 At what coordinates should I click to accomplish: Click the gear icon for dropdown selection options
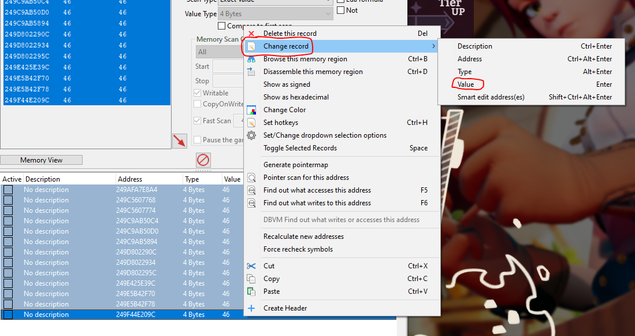251,135
